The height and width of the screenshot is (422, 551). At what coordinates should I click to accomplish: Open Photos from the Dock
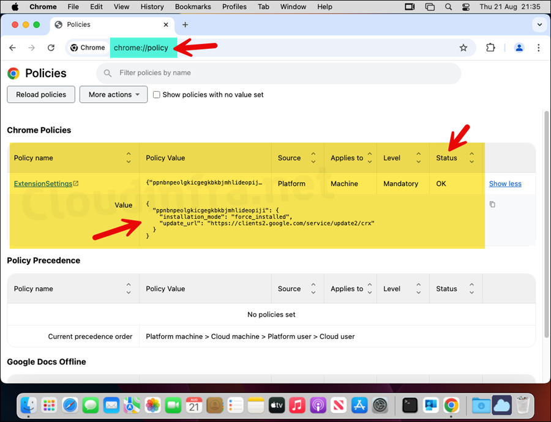coord(152,405)
